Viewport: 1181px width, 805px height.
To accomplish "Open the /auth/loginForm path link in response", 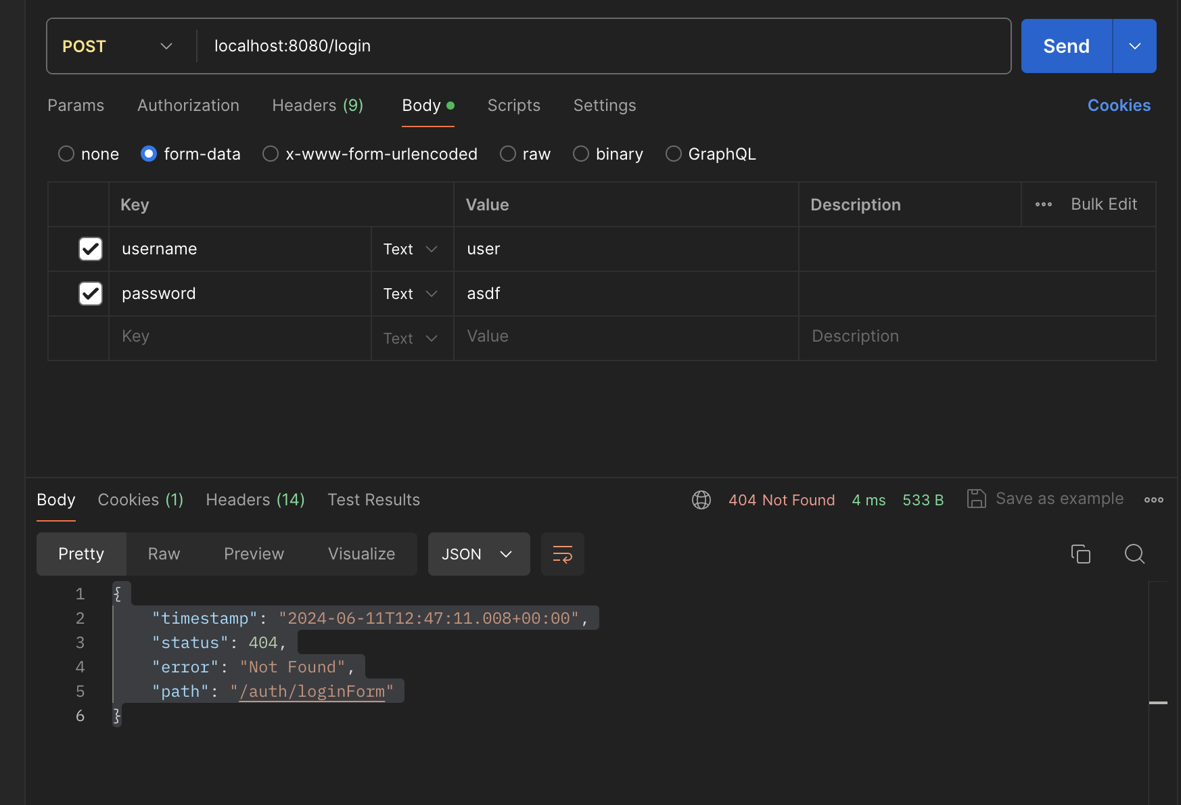I will coord(312,691).
